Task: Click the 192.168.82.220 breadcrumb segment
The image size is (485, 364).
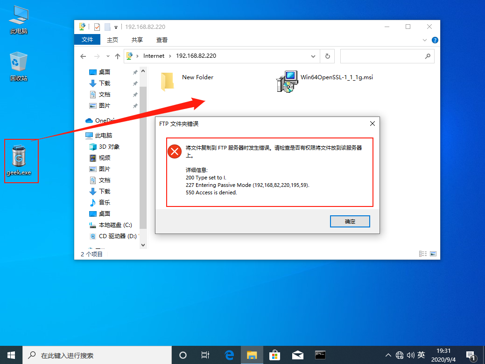Action: pyautogui.click(x=196, y=56)
